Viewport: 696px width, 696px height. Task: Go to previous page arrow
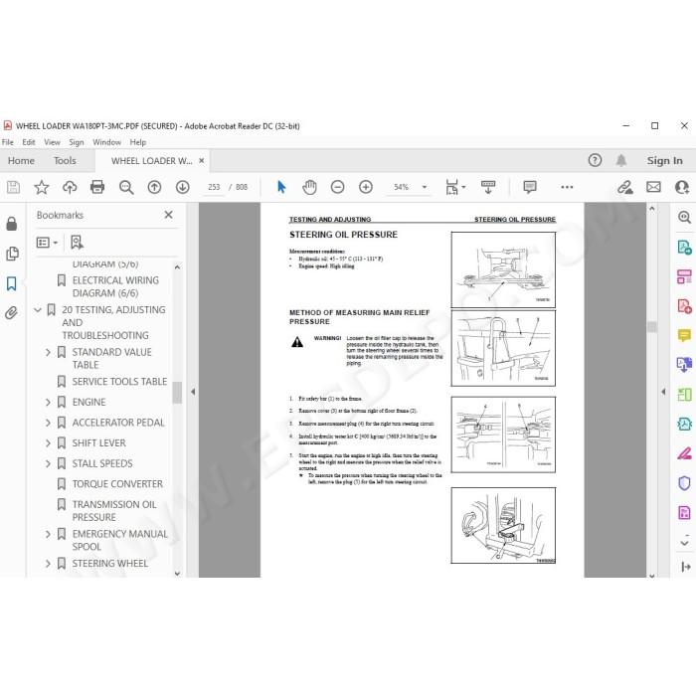pos(154,187)
